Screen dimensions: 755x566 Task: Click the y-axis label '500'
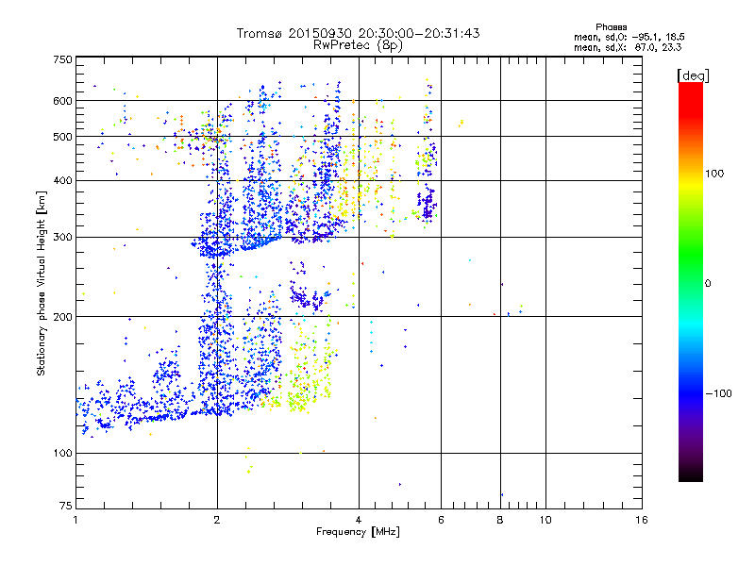pyautogui.click(x=62, y=137)
